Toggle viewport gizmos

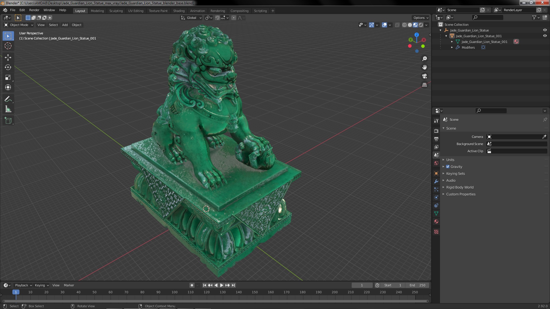tap(372, 25)
